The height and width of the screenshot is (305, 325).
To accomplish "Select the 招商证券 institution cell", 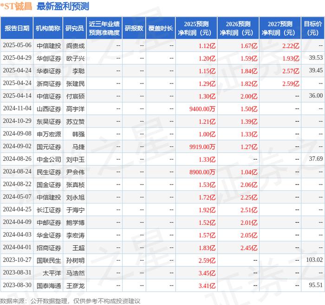I will 49,248.
